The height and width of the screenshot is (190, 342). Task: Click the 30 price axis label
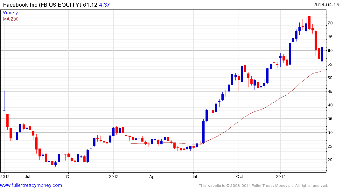point(330,132)
